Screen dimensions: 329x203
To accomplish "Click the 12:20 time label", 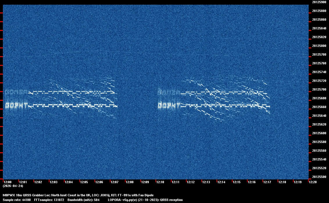I will 313,182.
